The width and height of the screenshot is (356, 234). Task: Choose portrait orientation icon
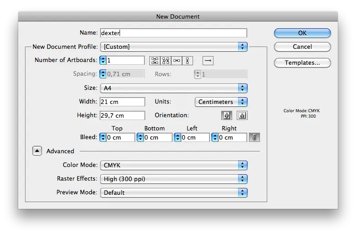point(227,115)
